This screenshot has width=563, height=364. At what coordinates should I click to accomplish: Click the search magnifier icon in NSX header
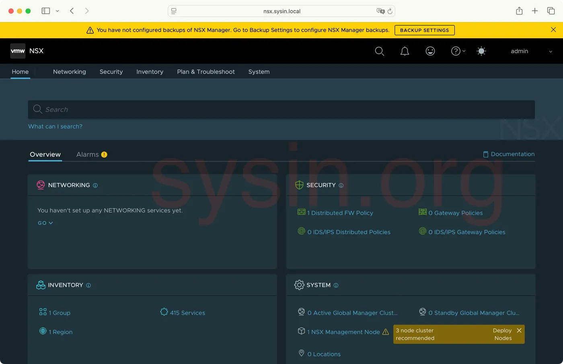pos(379,51)
